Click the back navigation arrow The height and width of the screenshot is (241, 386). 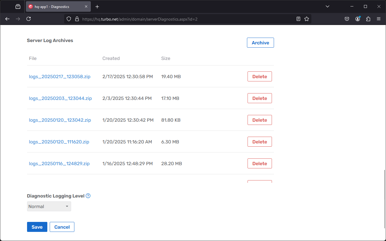(8, 19)
